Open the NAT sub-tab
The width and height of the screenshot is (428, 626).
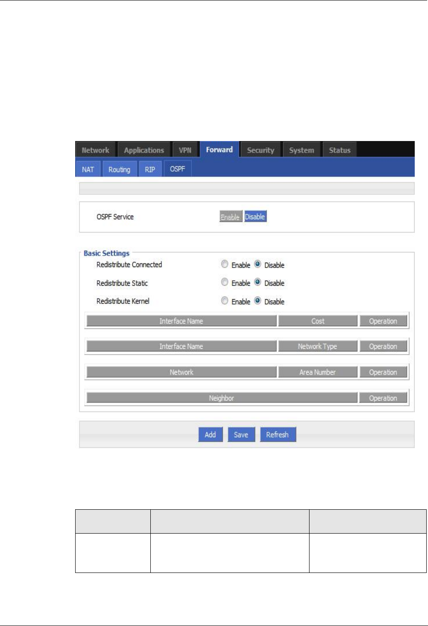tap(88, 169)
